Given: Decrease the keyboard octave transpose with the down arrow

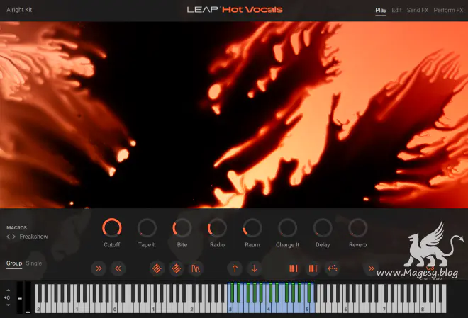Looking at the screenshot, I should (x=8, y=305).
